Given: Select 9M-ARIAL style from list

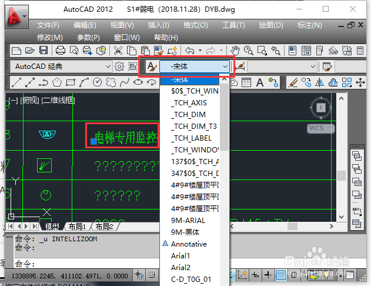Looking at the screenshot, I should click(x=188, y=221).
